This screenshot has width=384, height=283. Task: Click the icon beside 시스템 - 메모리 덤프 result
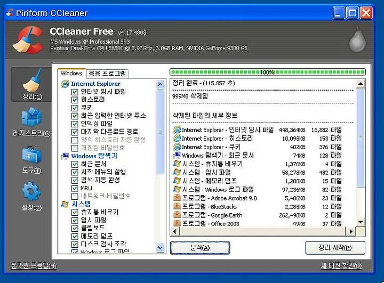(177, 181)
